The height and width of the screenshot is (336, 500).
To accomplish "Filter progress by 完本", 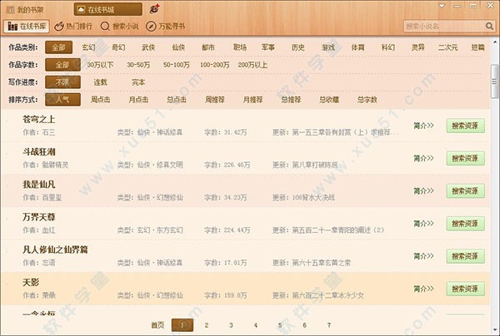I will [138, 82].
